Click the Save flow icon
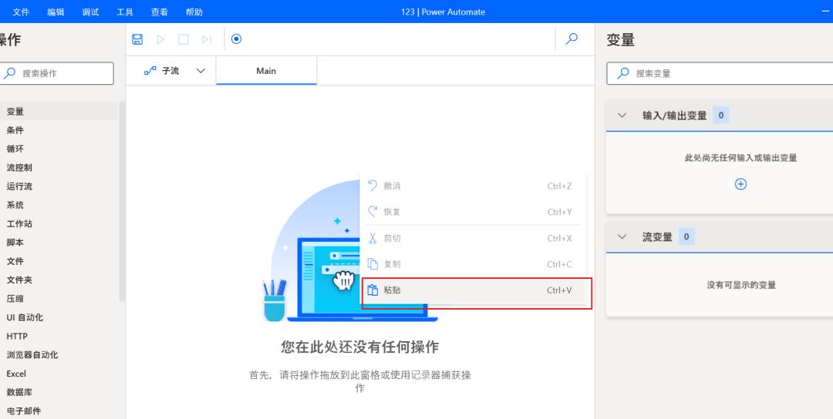The width and height of the screenshot is (833, 419). [137, 39]
